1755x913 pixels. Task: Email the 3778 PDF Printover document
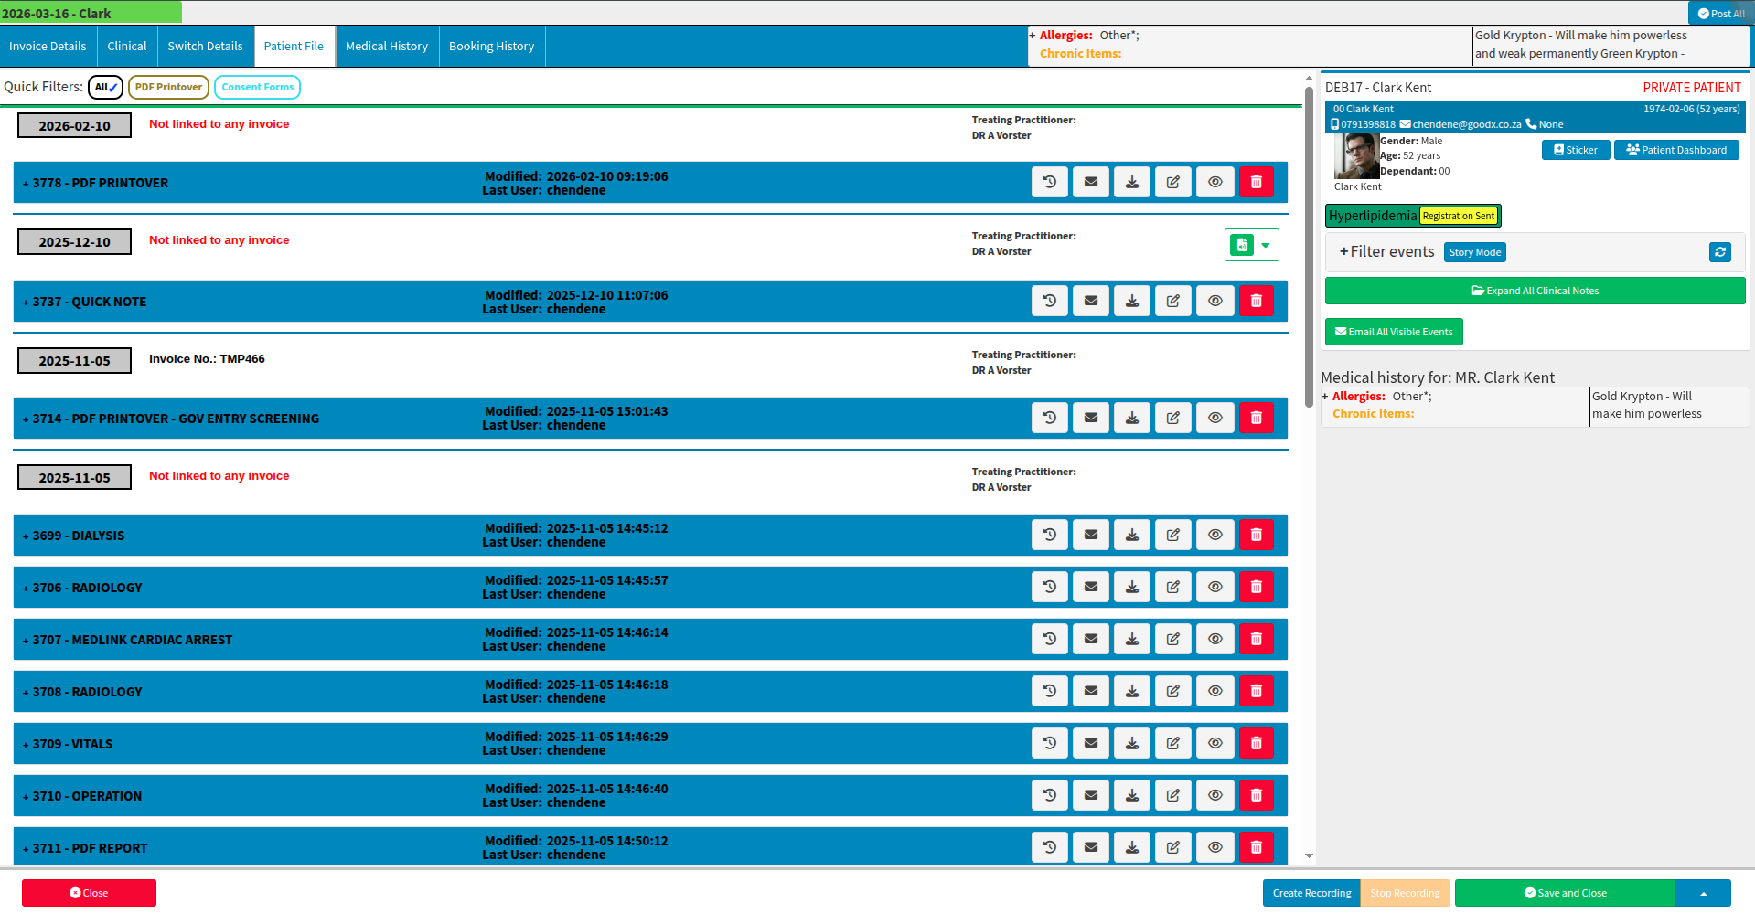click(1091, 182)
